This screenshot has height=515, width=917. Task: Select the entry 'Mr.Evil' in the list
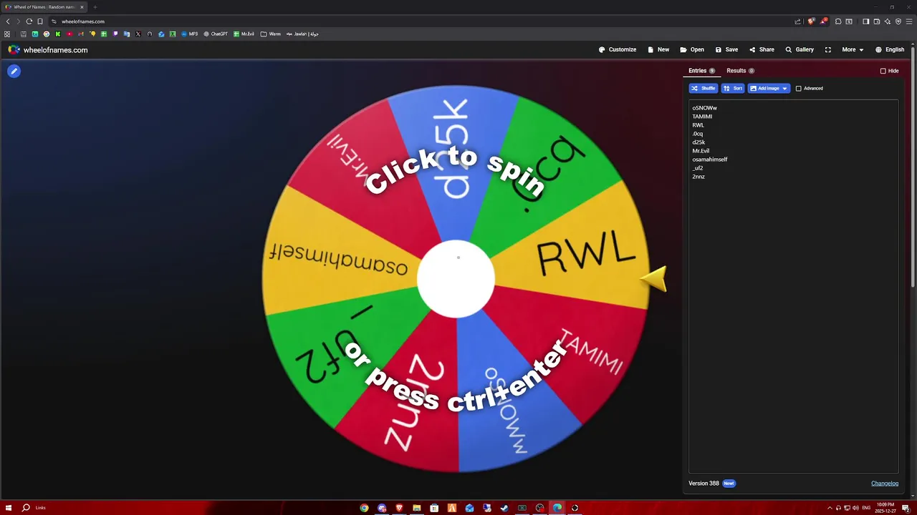click(701, 151)
